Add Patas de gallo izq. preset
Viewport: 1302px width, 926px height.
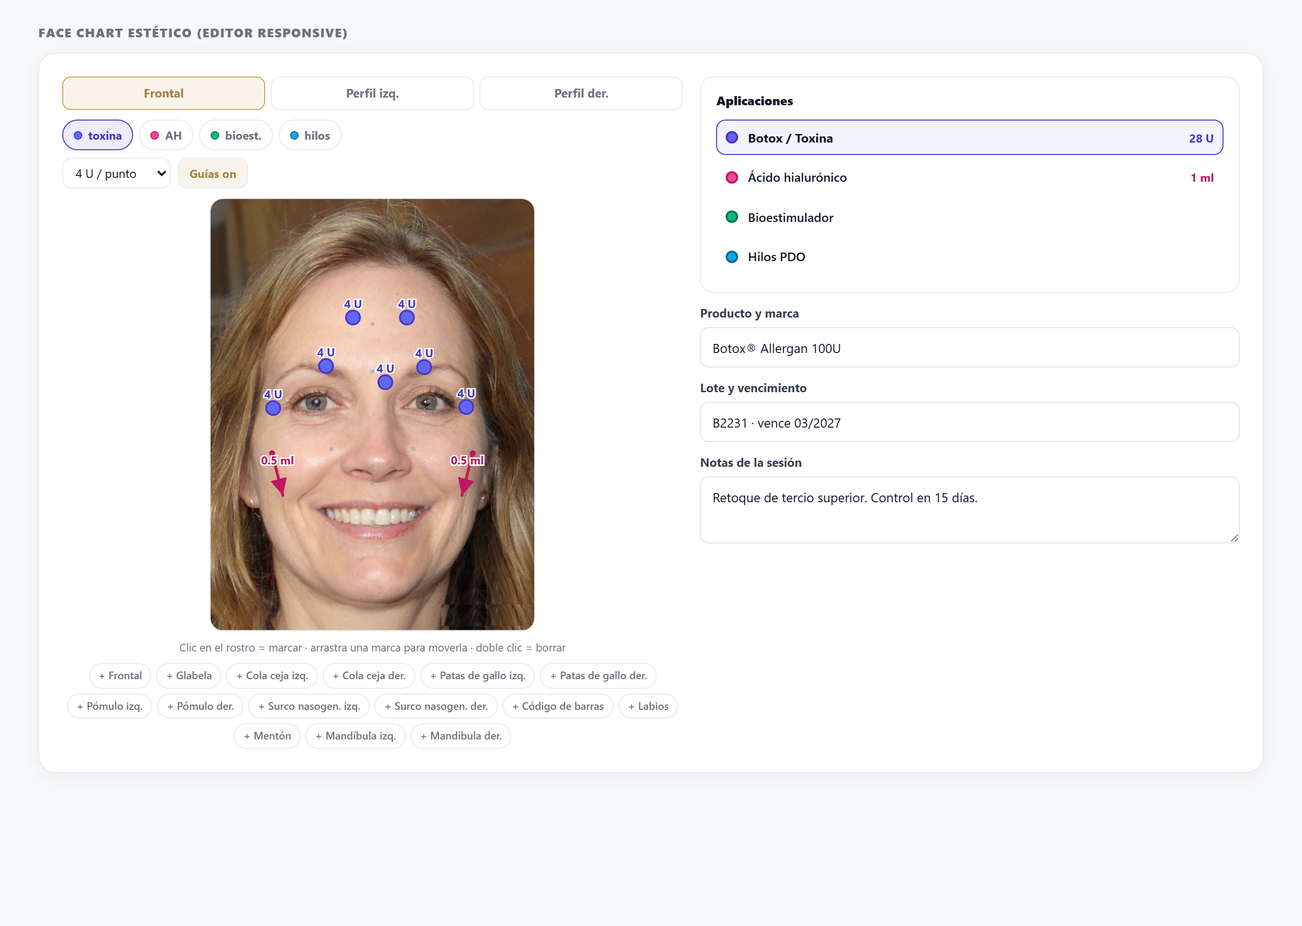pyautogui.click(x=478, y=676)
